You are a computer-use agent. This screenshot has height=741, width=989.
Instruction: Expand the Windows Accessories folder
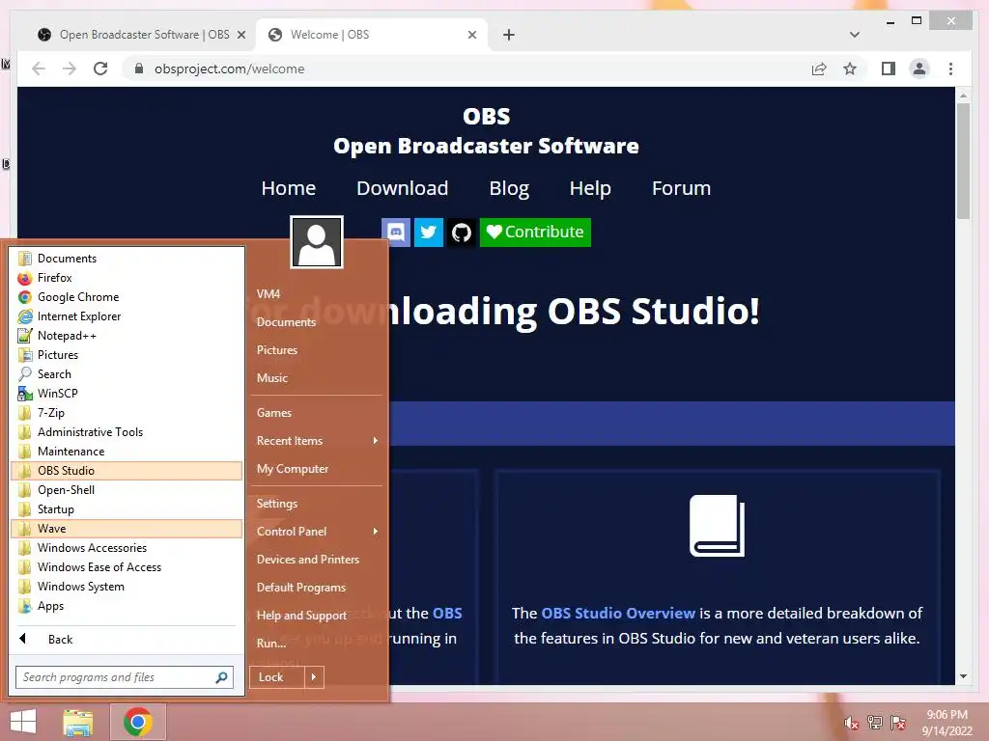(127, 548)
